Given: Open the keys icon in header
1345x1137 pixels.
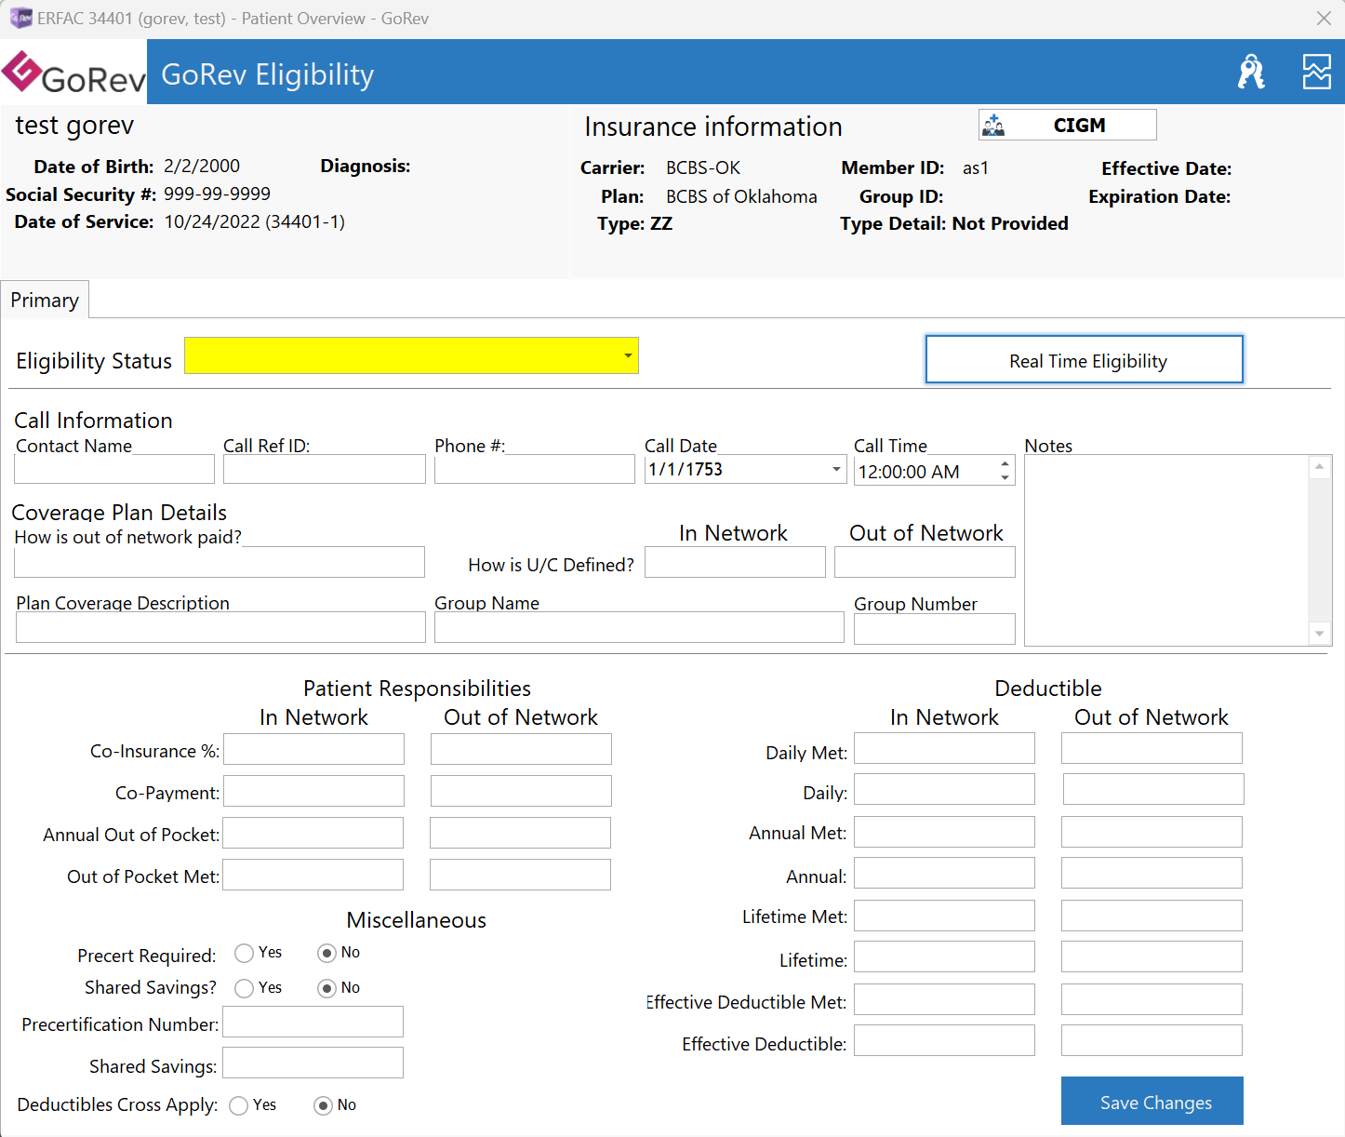Looking at the screenshot, I should point(1251,72).
